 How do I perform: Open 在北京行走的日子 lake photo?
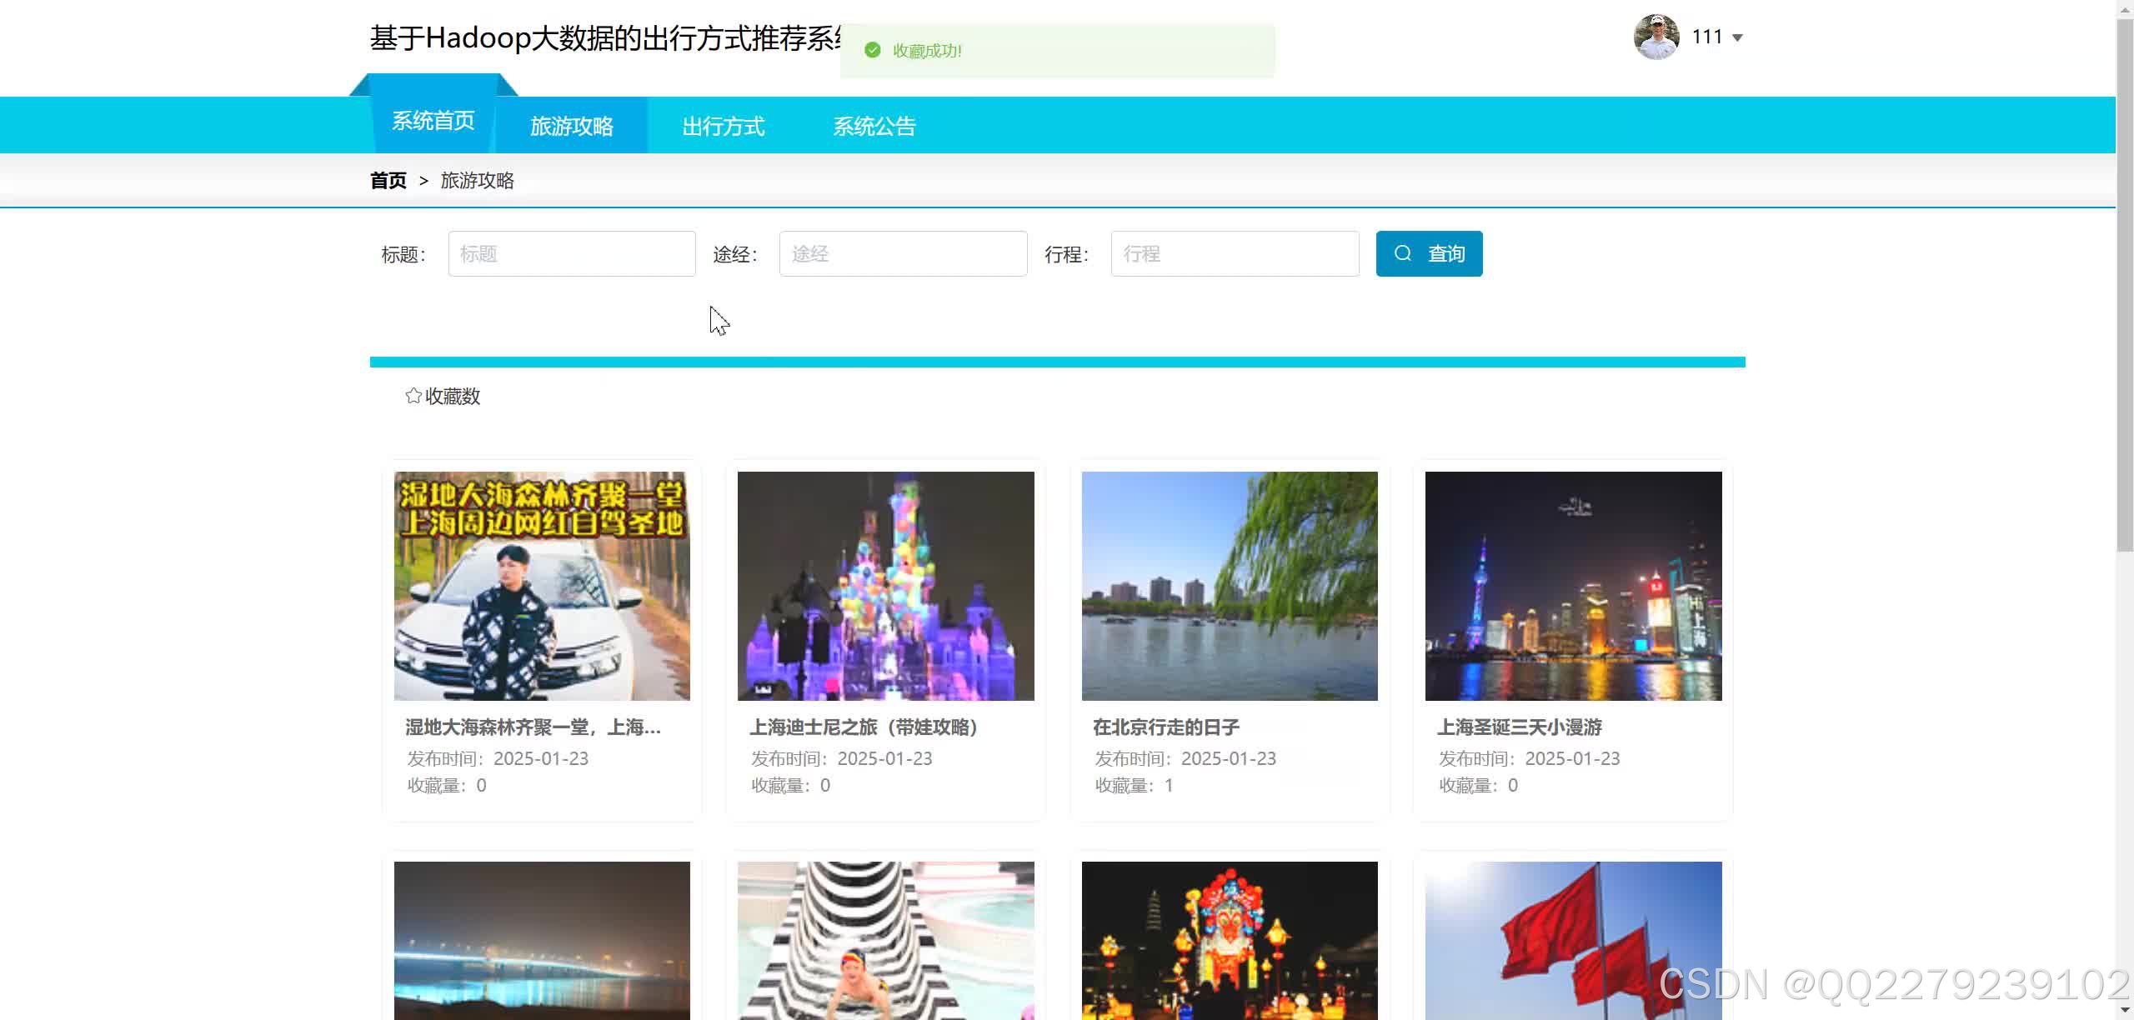(1230, 586)
